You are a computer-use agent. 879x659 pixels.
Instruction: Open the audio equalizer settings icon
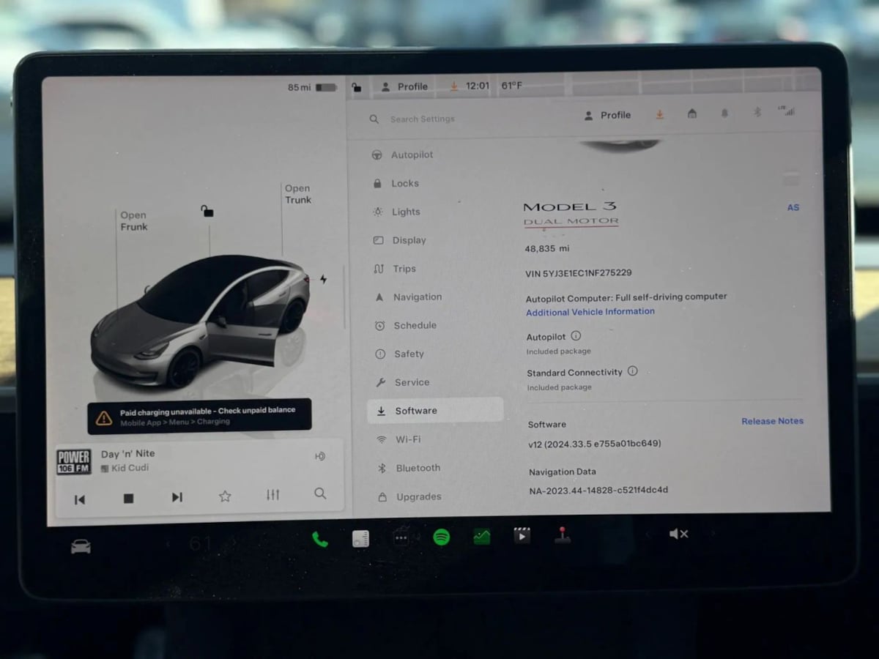[272, 495]
